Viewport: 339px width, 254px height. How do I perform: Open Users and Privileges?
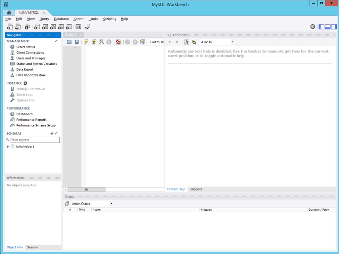click(31, 58)
